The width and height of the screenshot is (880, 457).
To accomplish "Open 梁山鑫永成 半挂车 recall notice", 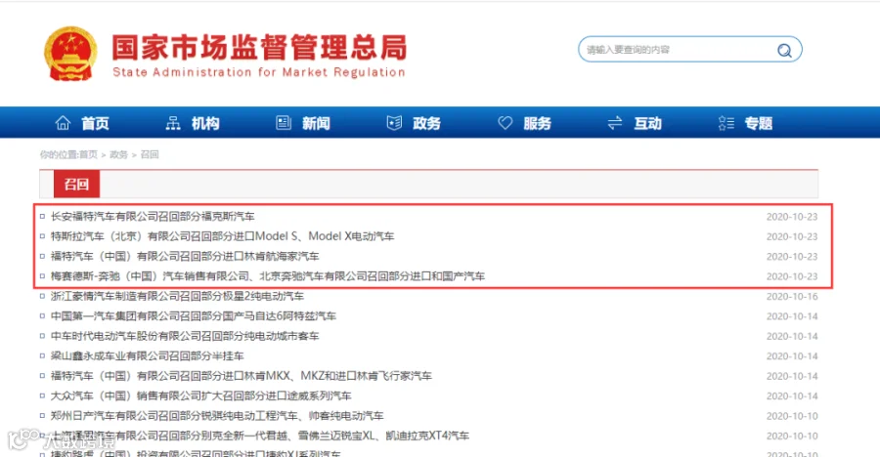I will (147, 356).
